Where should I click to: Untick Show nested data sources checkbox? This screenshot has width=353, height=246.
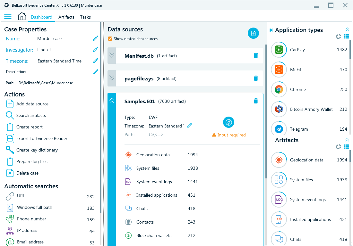pyautogui.click(x=110, y=39)
